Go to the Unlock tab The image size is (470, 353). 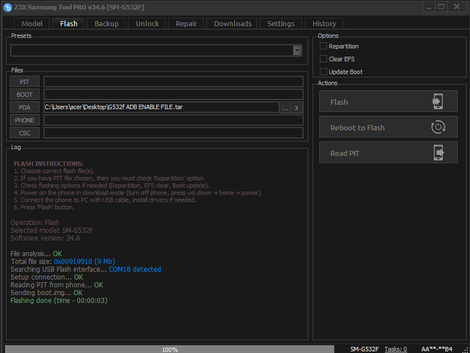pyautogui.click(x=147, y=23)
